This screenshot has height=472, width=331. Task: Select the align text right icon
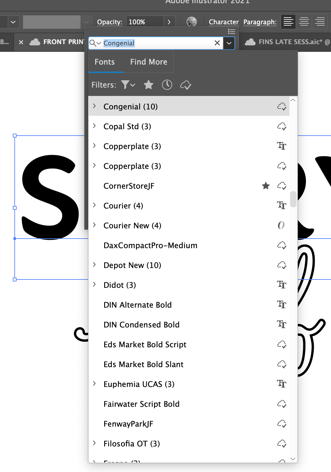pyautogui.click(x=319, y=21)
